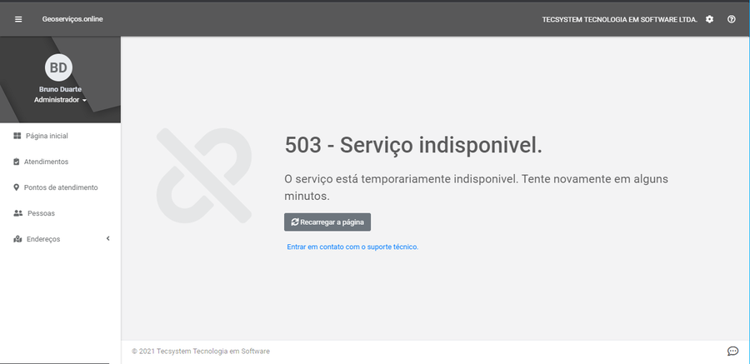This screenshot has height=364, width=750.
Task: Click the Página inicial dashboard icon
Action: 17,136
